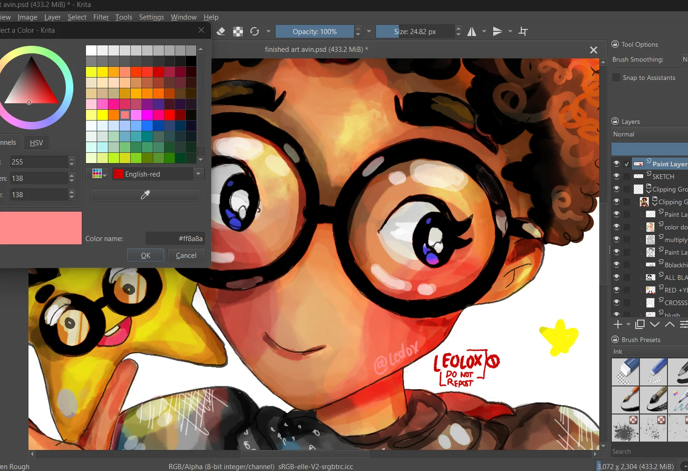Activate the horizontal mirror tool
This screenshot has height=471, width=688.
click(x=472, y=31)
